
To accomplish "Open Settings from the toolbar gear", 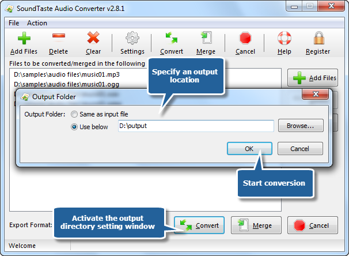I will point(132,38).
